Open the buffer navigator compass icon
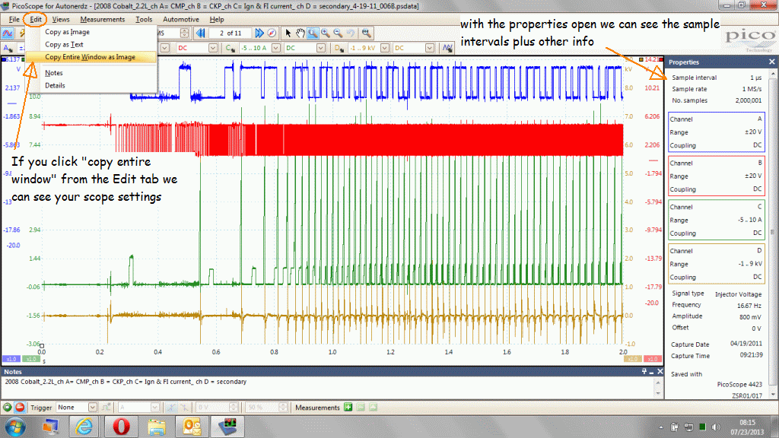The image size is (779, 438). (272, 33)
